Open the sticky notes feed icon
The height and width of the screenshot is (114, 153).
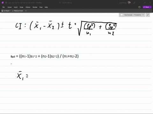coord(140,7)
